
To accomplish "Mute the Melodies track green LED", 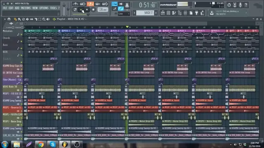I will click(x=21, y=35).
